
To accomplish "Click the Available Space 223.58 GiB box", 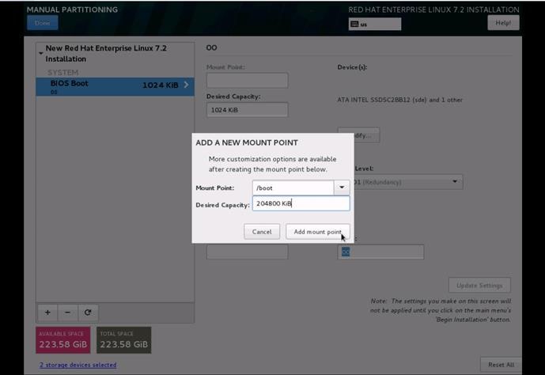I will (x=63, y=340).
